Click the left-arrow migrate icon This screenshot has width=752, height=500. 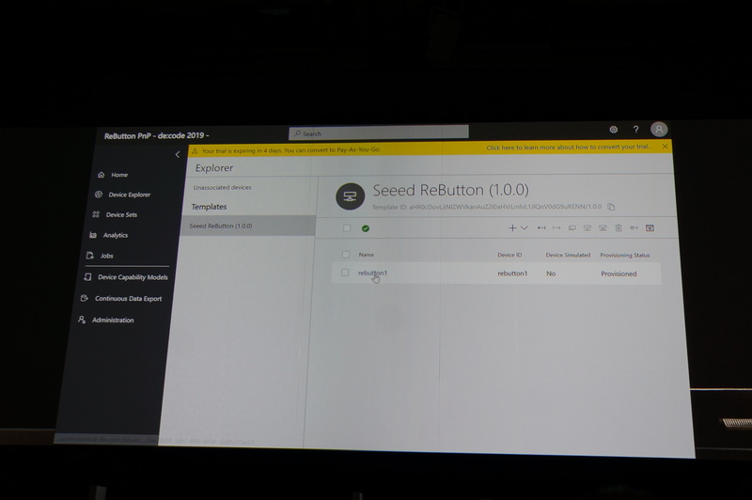tap(541, 228)
